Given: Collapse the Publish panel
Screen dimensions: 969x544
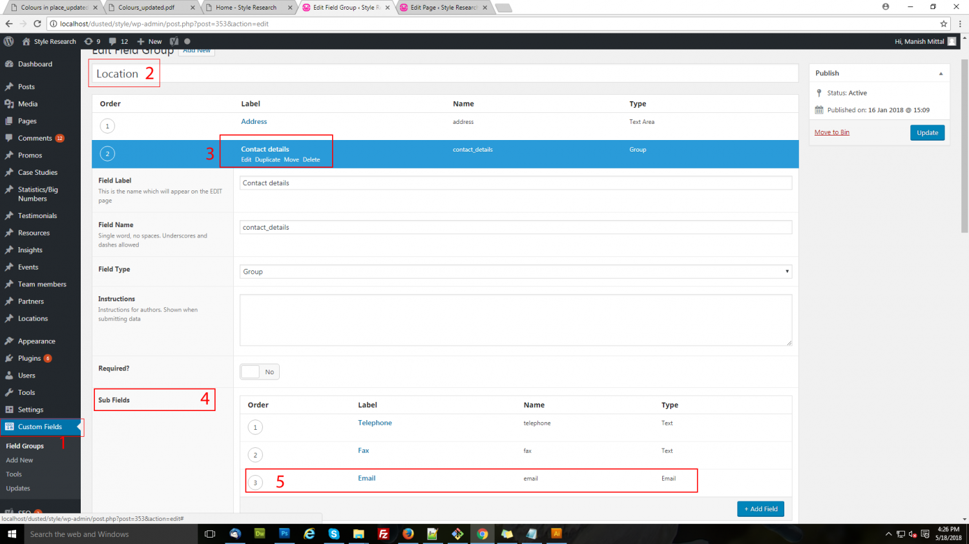Looking at the screenshot, I should pyautogui.click(x=941, y=74).
